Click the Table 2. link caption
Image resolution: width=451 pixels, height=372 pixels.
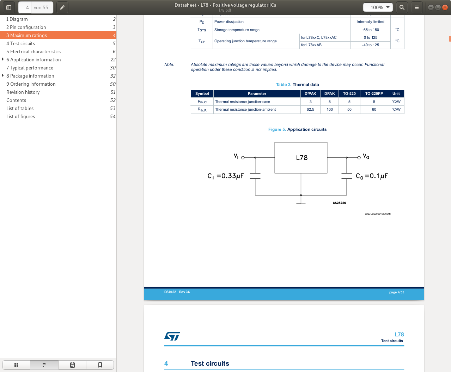tap(284, 85)
